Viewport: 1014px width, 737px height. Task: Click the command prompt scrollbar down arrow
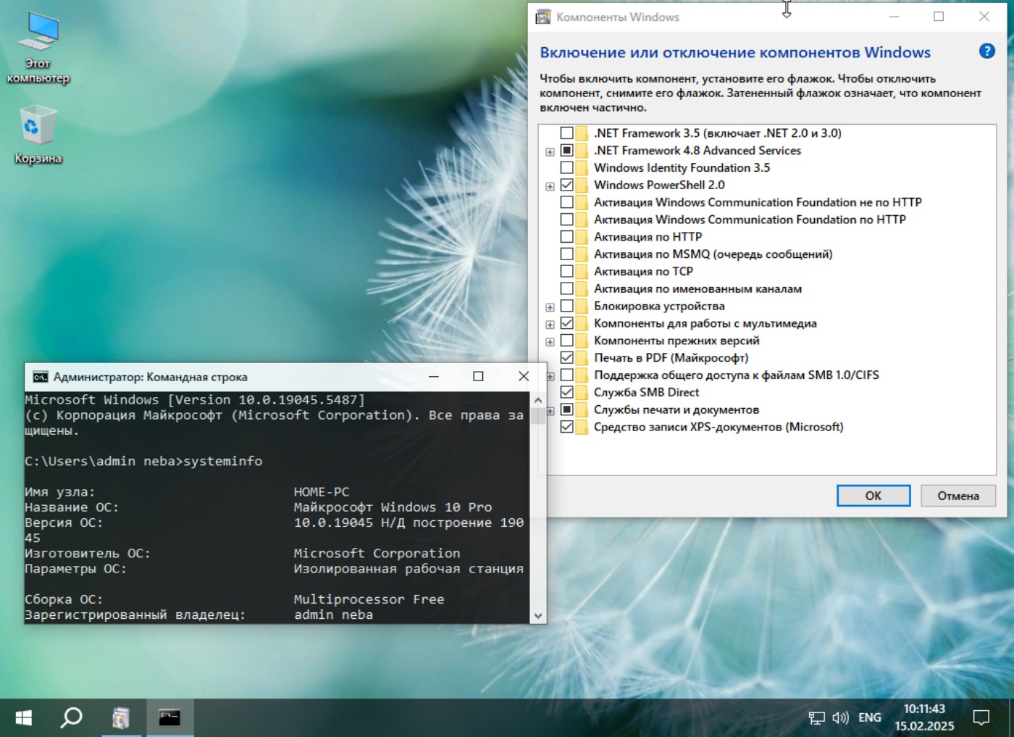[537, 615]
